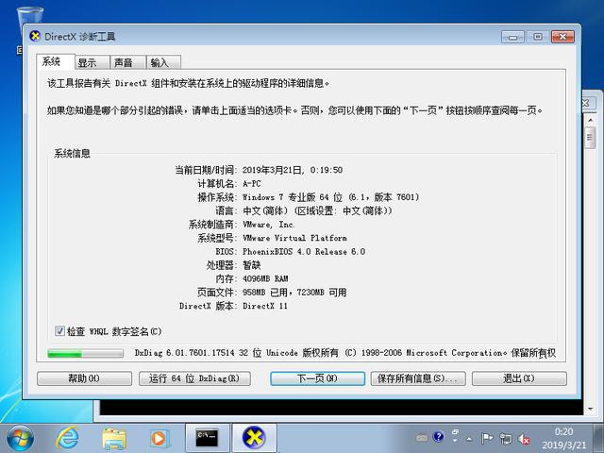The width and height of the screenshot is (604, 453).
Task: Click operating system value Windows 7 专业版
Action: [x=330, y=197]
